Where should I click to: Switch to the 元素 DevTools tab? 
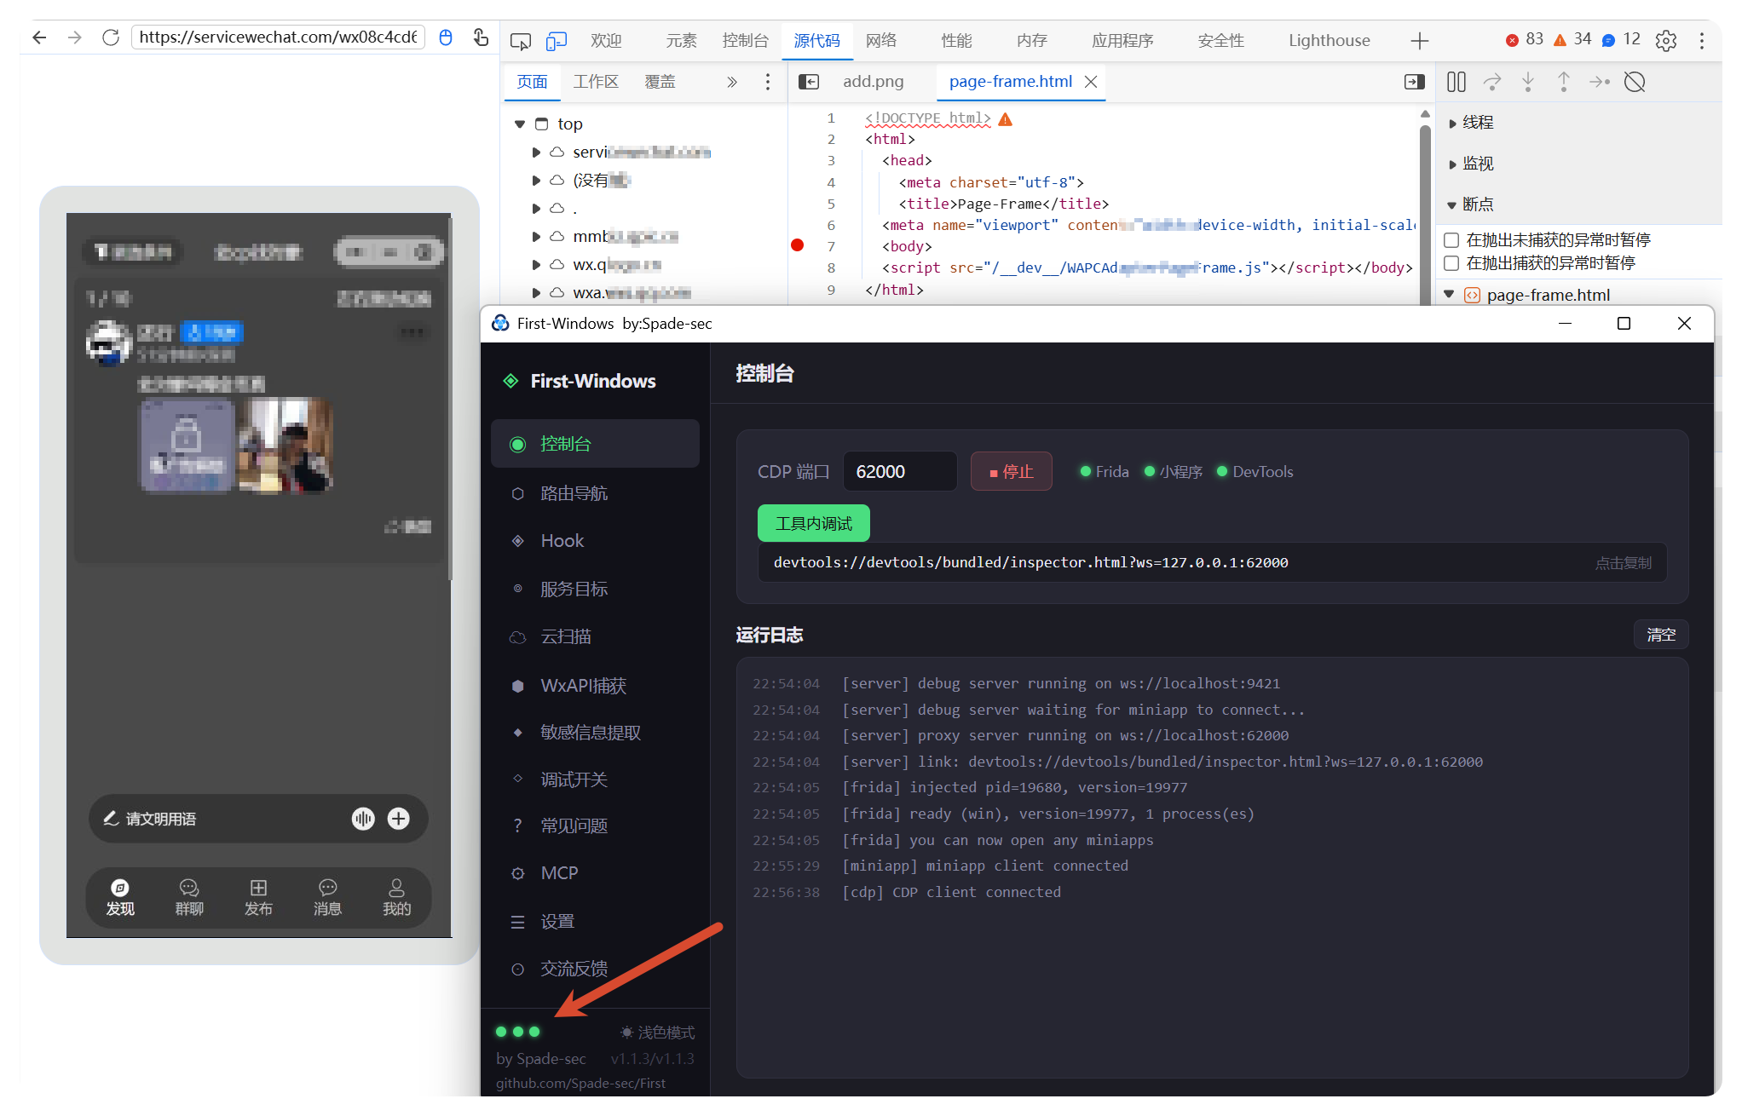681,41
